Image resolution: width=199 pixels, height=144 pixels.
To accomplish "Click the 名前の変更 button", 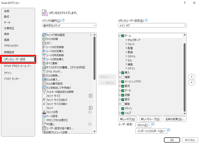I will tap(175, 119).
